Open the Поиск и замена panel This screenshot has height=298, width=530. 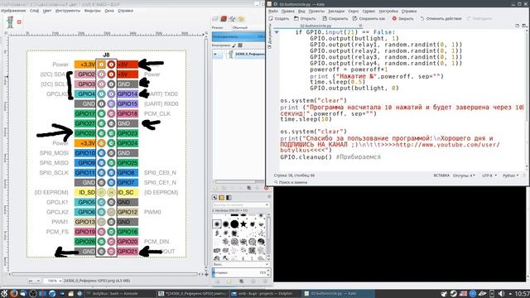click(291, 182)
